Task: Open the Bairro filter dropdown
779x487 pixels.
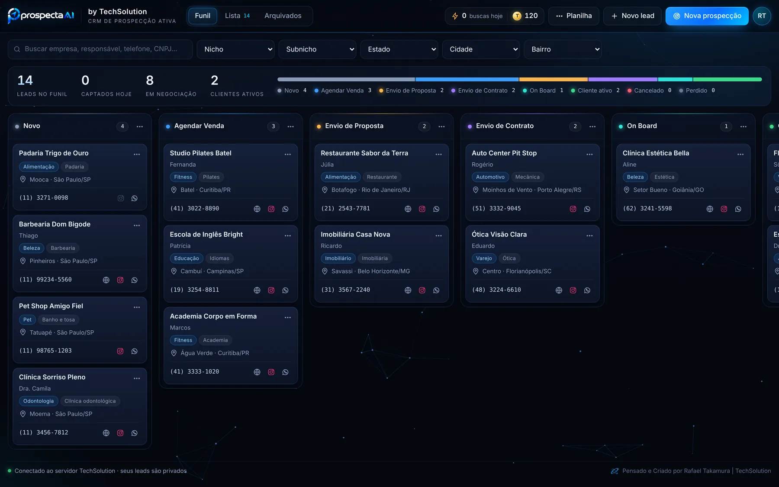Action: 563,49
